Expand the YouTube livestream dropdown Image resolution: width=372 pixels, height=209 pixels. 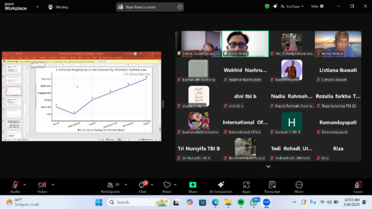coord(292,7)
